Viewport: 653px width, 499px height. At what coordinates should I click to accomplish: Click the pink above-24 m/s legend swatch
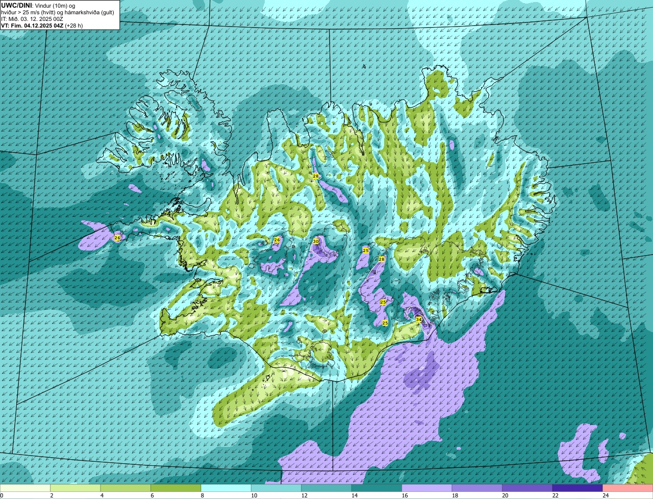tap(627, 488)
